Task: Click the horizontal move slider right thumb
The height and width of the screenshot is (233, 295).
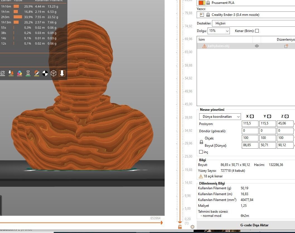Action: point(162,223)
